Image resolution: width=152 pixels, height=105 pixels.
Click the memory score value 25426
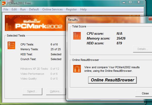pos(121,39)
